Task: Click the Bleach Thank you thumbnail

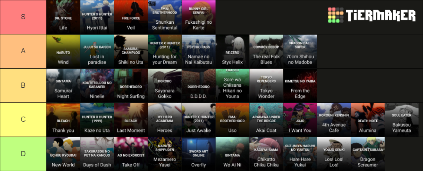Action: click(63, 120)
